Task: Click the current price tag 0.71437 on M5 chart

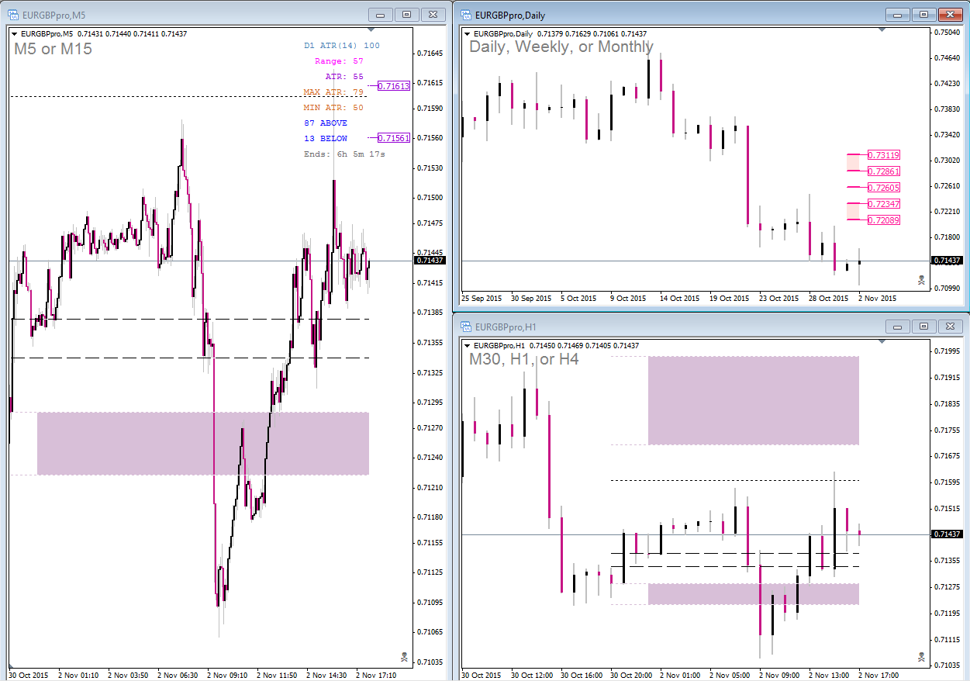Action: point(430,261)
